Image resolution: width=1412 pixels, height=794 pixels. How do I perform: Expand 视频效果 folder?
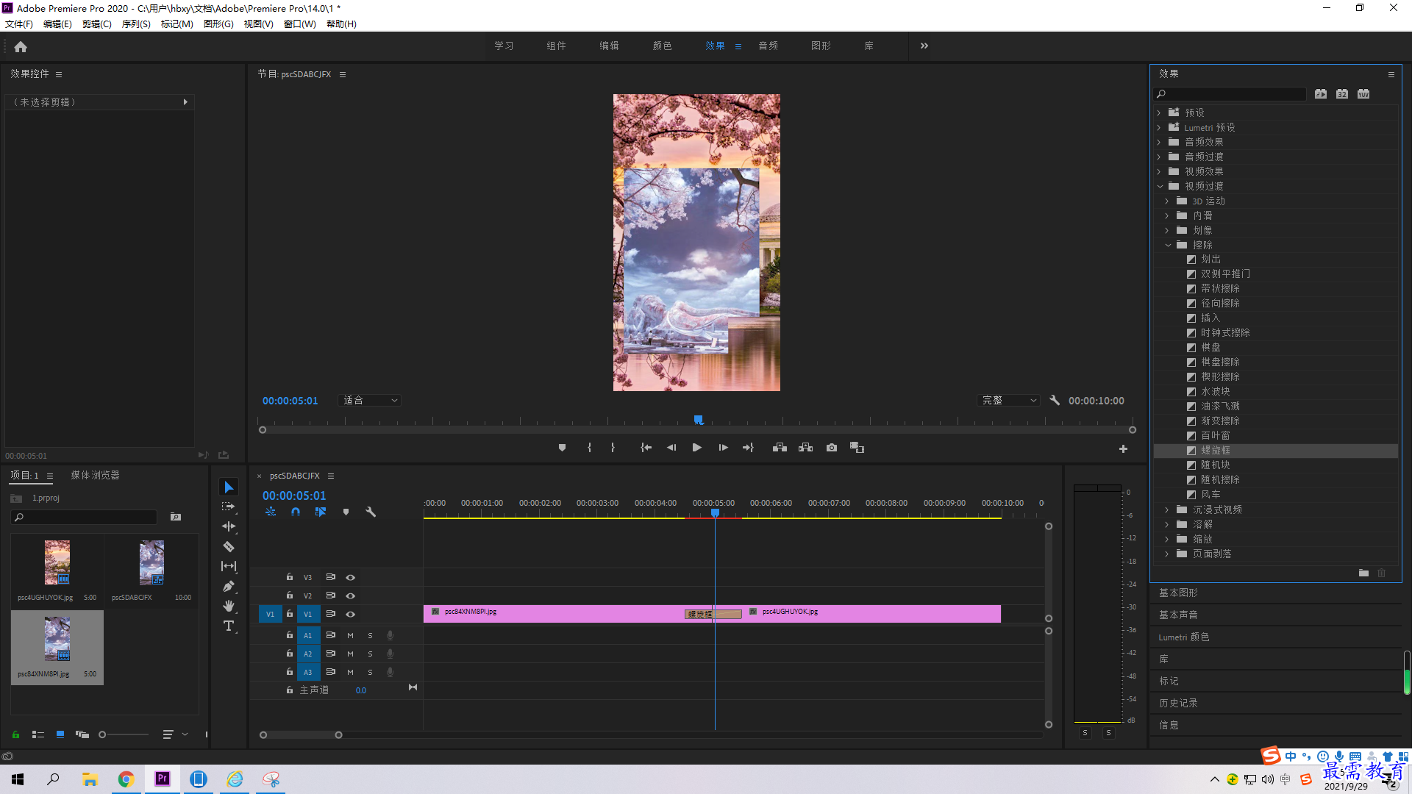tap(1159, 171)
